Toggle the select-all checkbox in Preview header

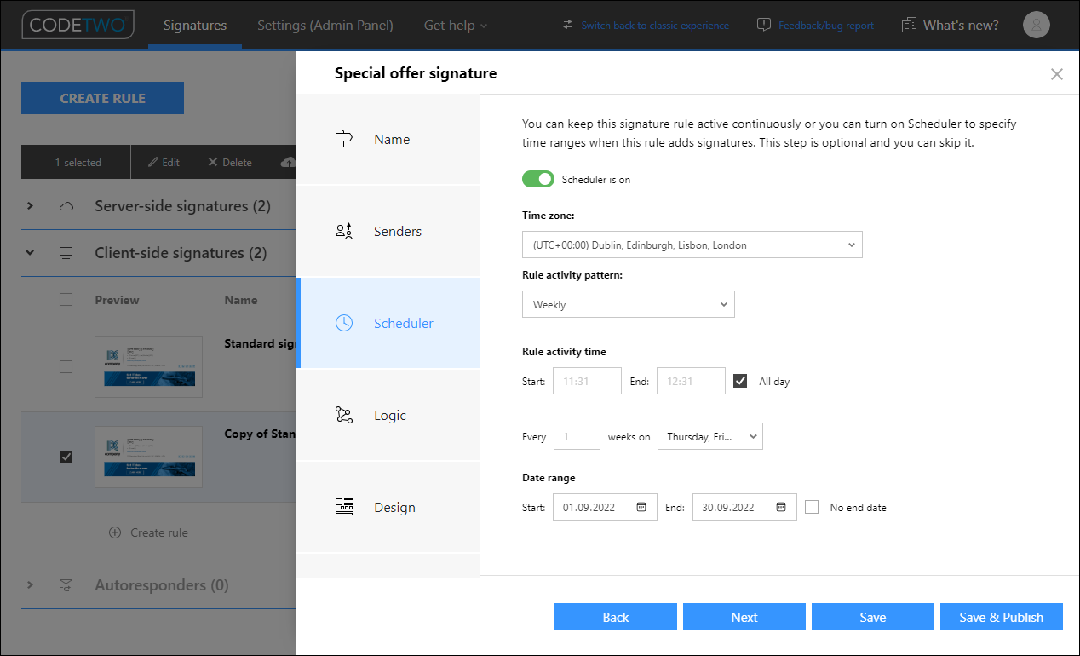(66, 299)
